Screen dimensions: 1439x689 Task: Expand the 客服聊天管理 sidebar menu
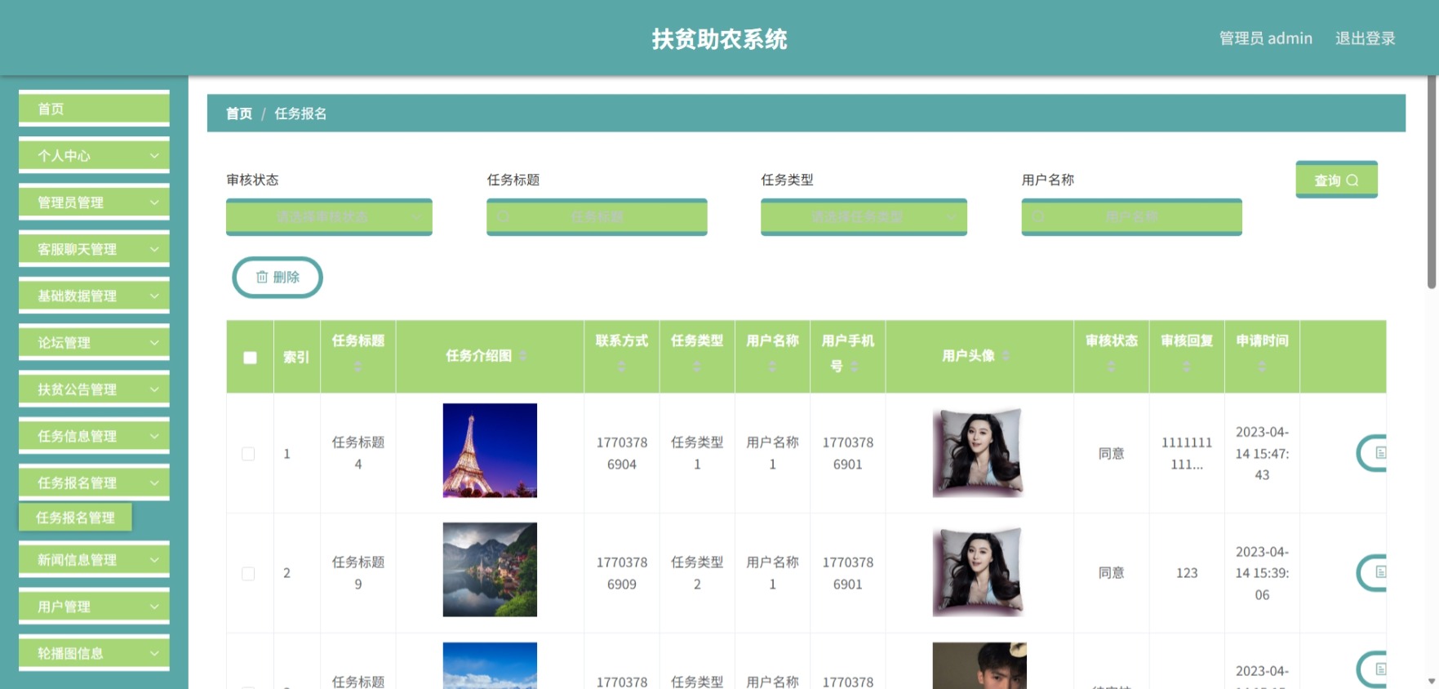(94, 249)
